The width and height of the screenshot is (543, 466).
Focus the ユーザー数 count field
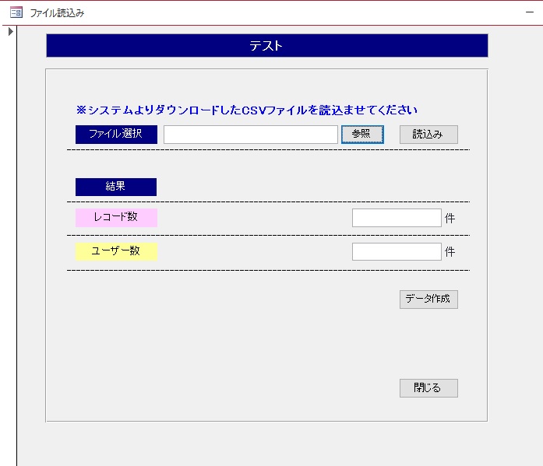tap(397, 251)
